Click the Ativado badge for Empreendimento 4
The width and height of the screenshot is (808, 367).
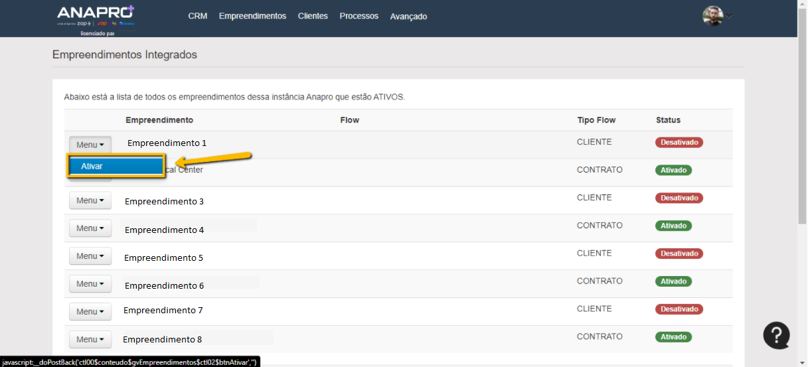coord(673,226)
